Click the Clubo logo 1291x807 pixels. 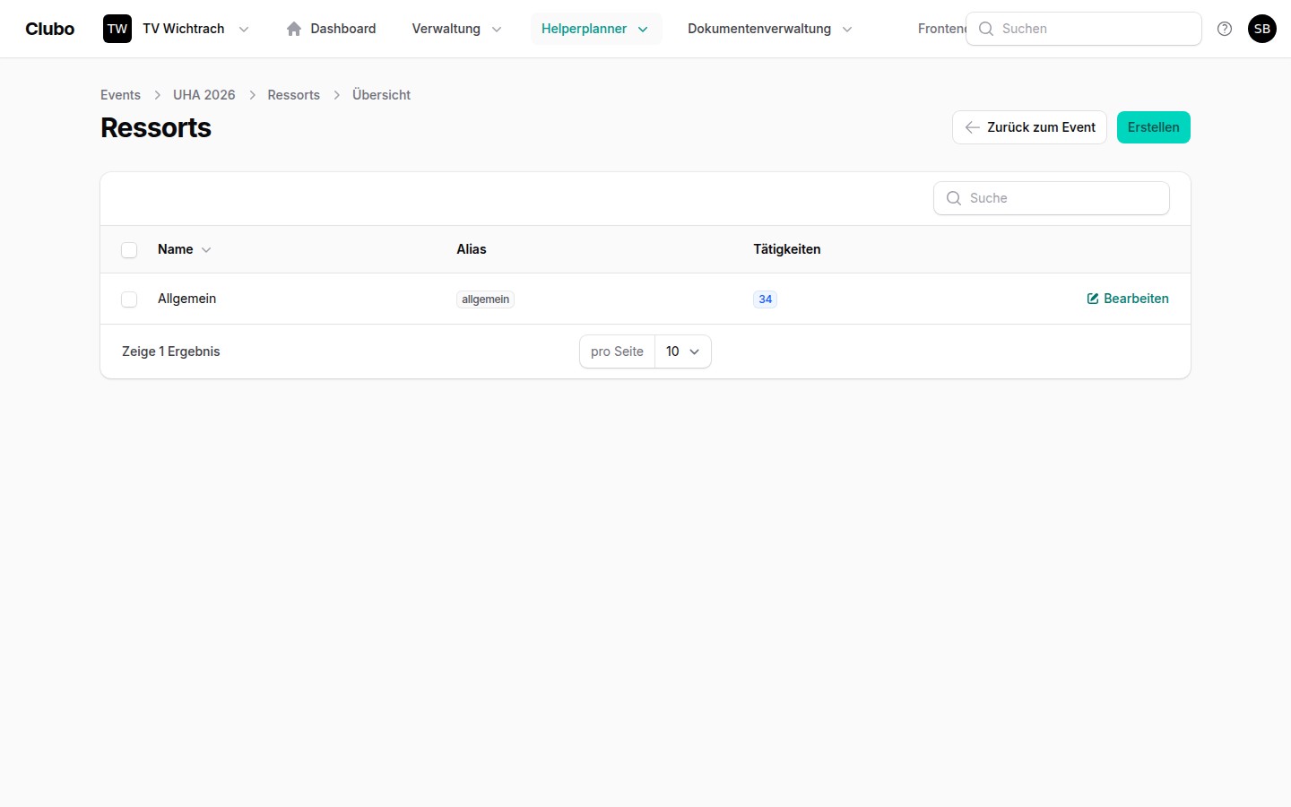[x=50, y=29]
